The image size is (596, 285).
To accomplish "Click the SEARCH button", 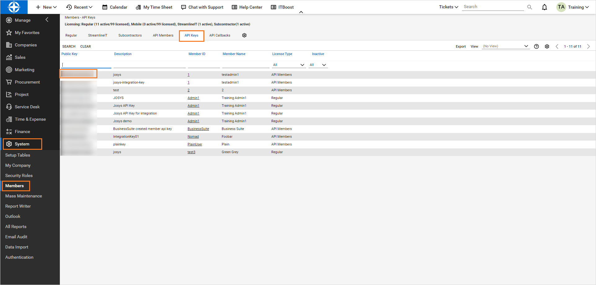I will tap(69, 46).
